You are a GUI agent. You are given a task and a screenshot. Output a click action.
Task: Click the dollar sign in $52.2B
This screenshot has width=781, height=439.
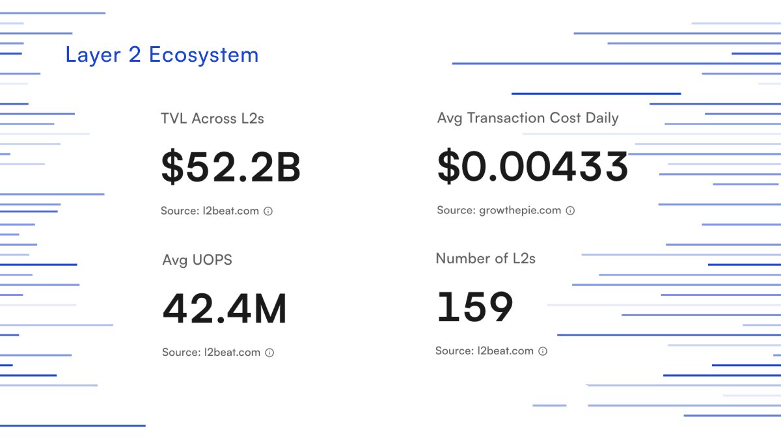pyautogui.click(x=172, y=167)
